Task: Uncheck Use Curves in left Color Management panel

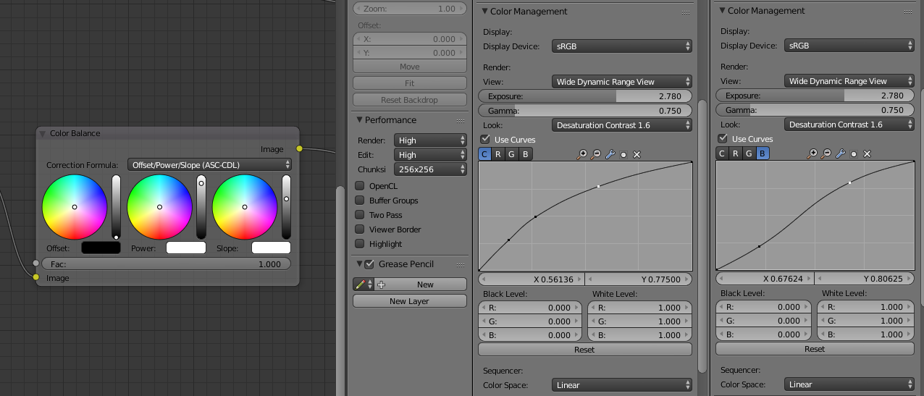Action: coord(485,139)
